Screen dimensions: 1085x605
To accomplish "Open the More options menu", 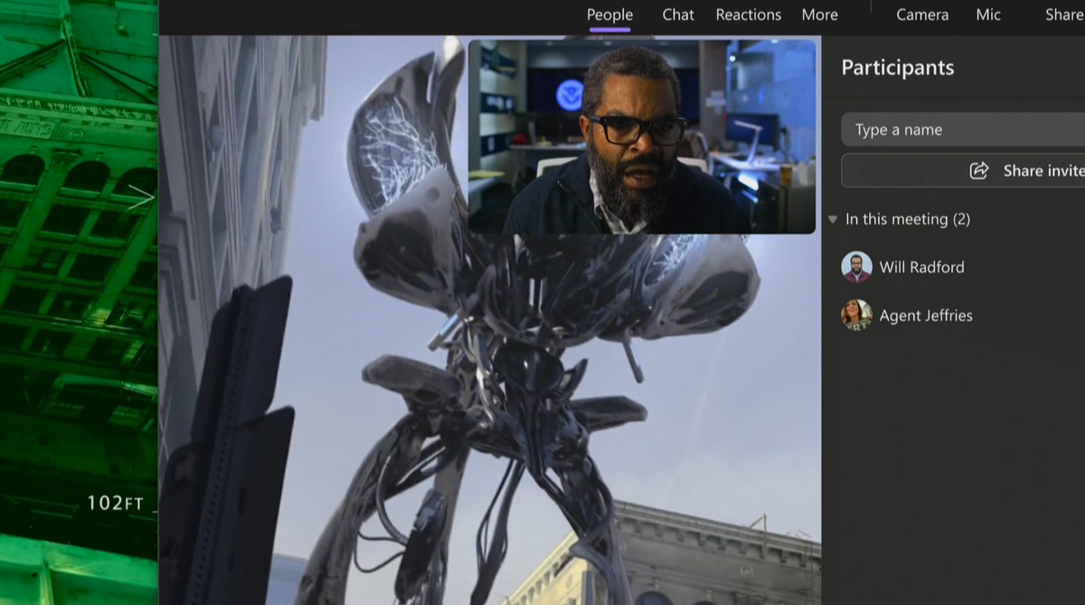I will point(819,14).
